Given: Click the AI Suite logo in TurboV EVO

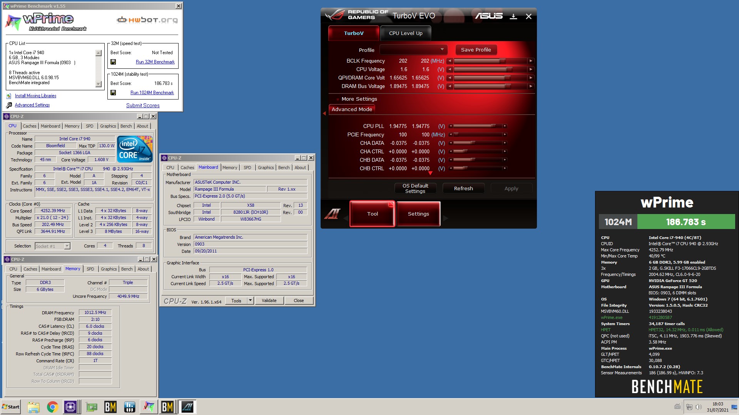Looking at the screenshot, I should (332, 214).
